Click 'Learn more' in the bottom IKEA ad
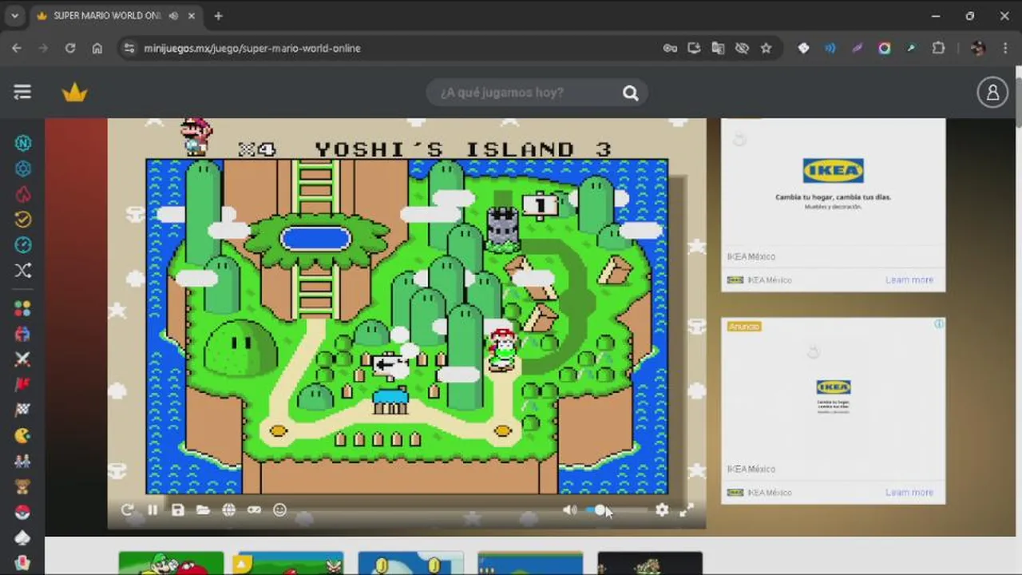The height and width of the screenshot is (575, 1022). 909,492
